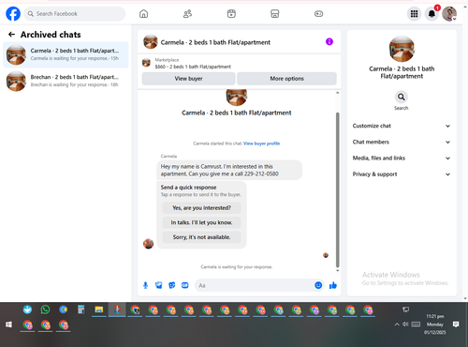Open the Reels video icon

click(231, 14)
